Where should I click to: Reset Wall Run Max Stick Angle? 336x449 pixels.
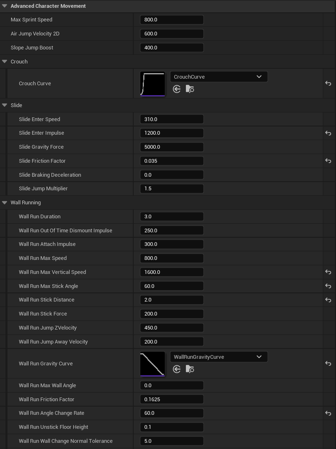[328, 286]
